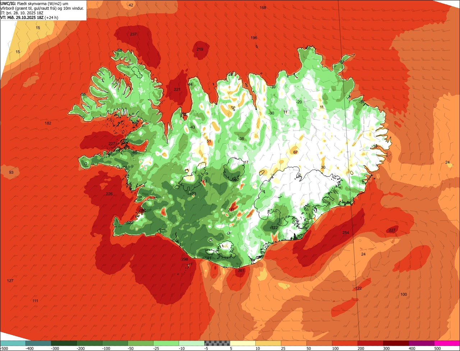Click the light teal swatch between -500 and -400
Image resolution: width=460 pixels, height=351 pixels.
coord(13,343)
